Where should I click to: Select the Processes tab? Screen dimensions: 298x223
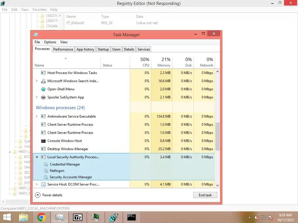(x=42, y=49)
